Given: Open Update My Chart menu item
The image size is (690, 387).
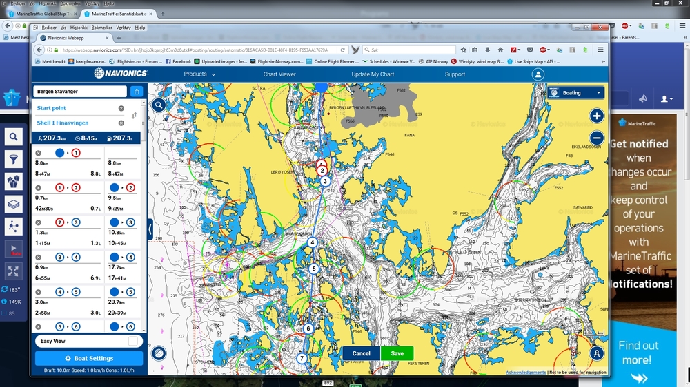Looking at the screenshot, I should [x=373, y=74].
